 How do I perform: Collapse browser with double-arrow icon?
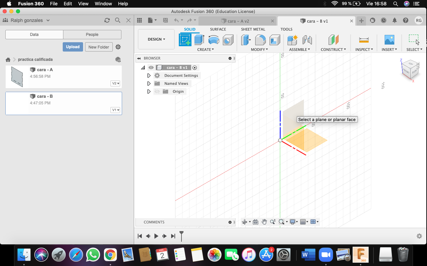(x=139, y=58)
